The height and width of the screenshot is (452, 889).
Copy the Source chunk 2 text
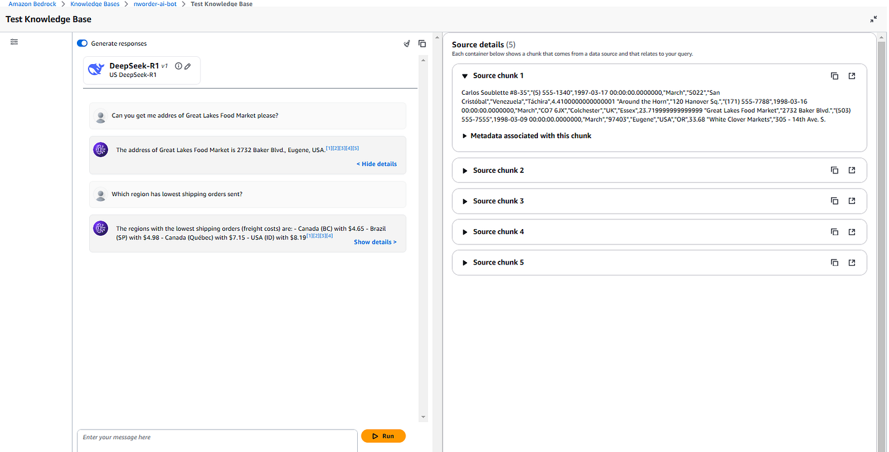pos(835,170)
